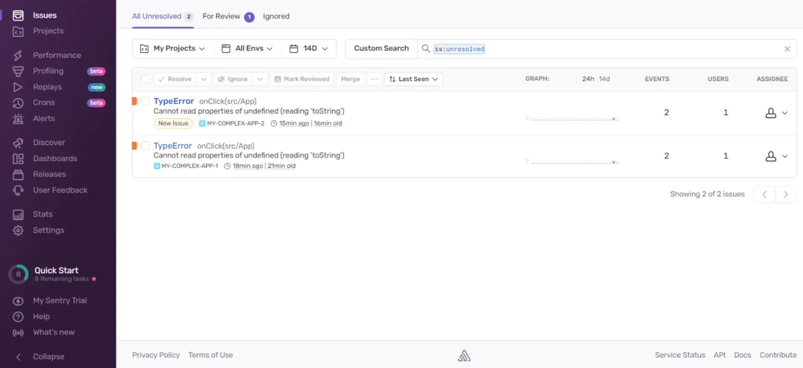803x368 pixels.
Task: Open the My Projects dropdown
Action: coord(173,49)
